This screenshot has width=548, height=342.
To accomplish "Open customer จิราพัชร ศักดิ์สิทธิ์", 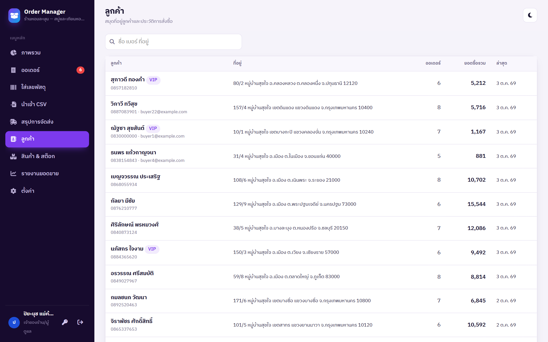I will click(x=131, y=321).
